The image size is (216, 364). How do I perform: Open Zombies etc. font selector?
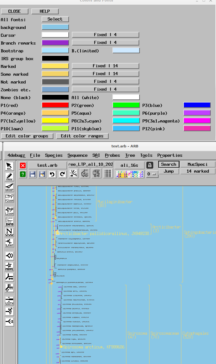105,89
